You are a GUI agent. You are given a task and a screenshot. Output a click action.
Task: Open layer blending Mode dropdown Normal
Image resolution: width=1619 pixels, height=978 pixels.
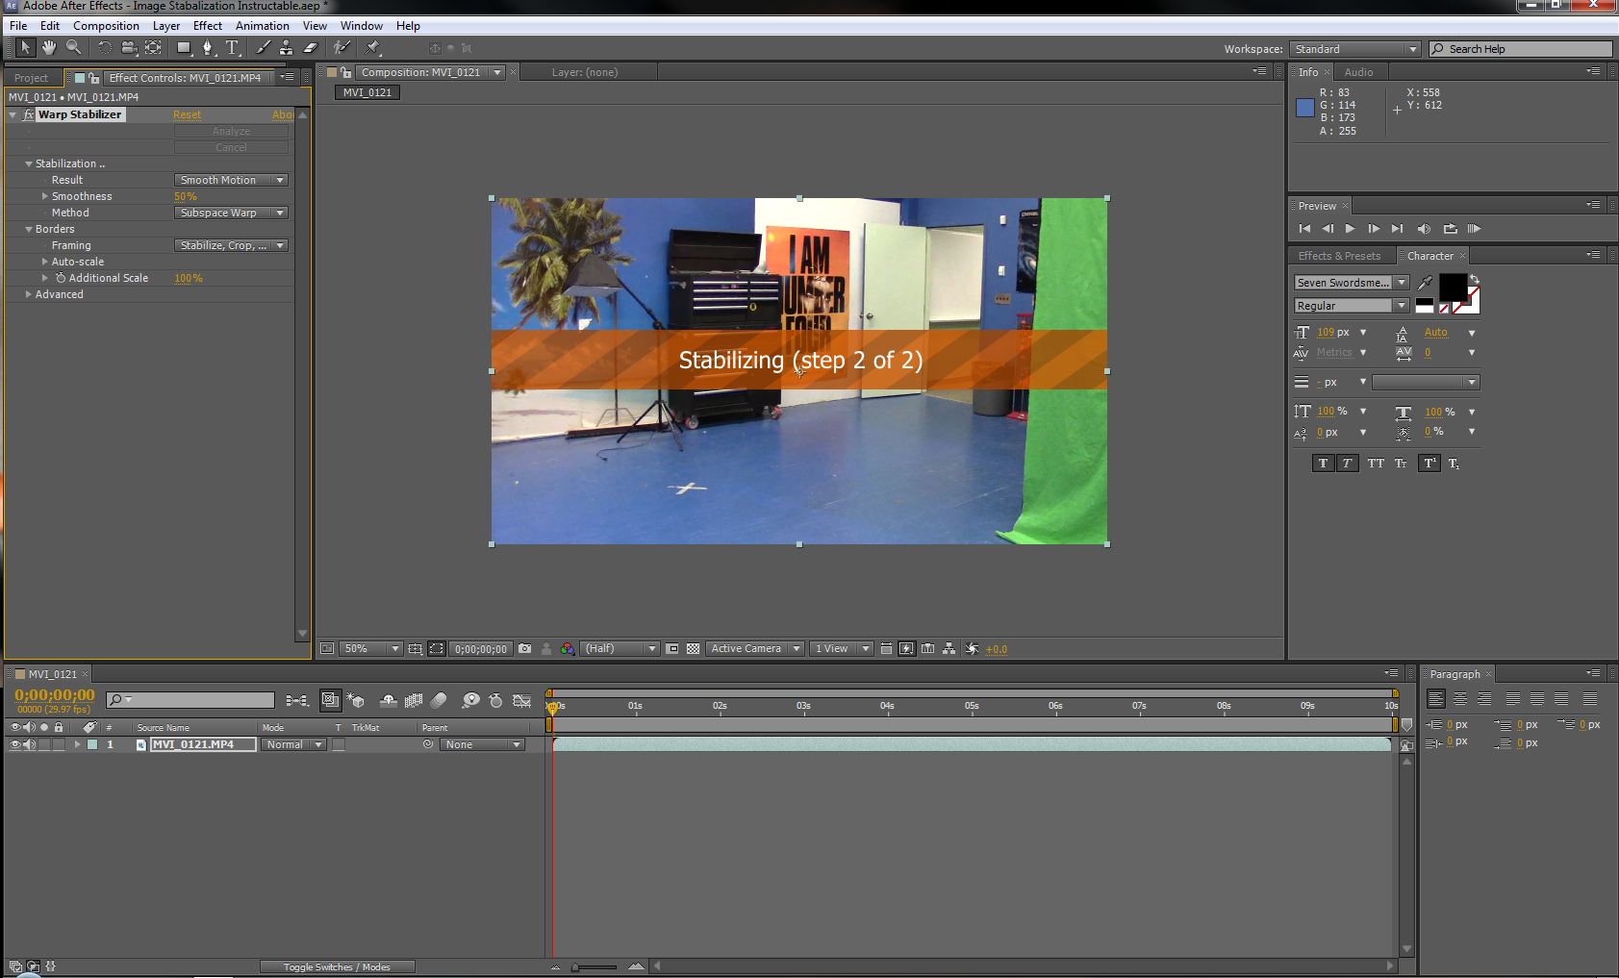(x=294, y=744)
